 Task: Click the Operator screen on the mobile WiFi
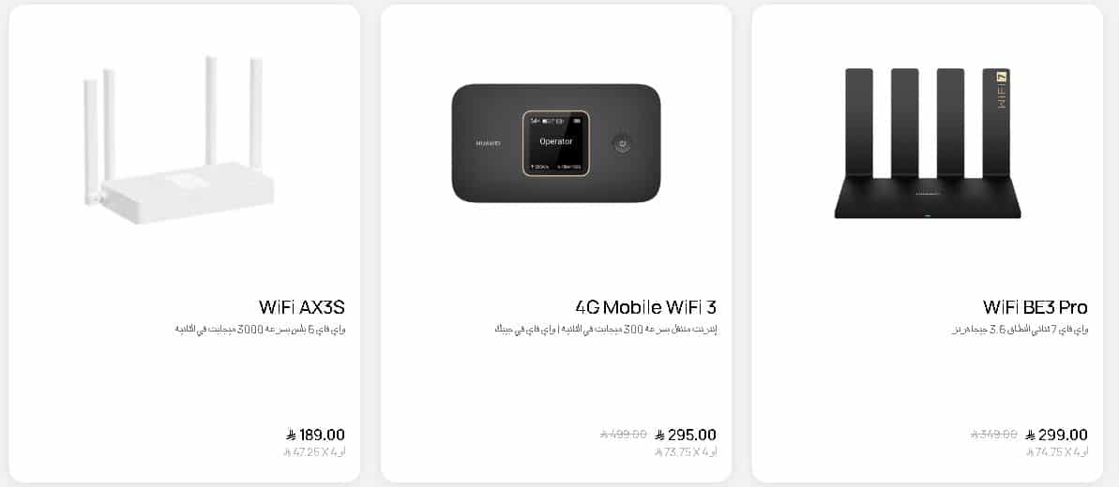556,143
